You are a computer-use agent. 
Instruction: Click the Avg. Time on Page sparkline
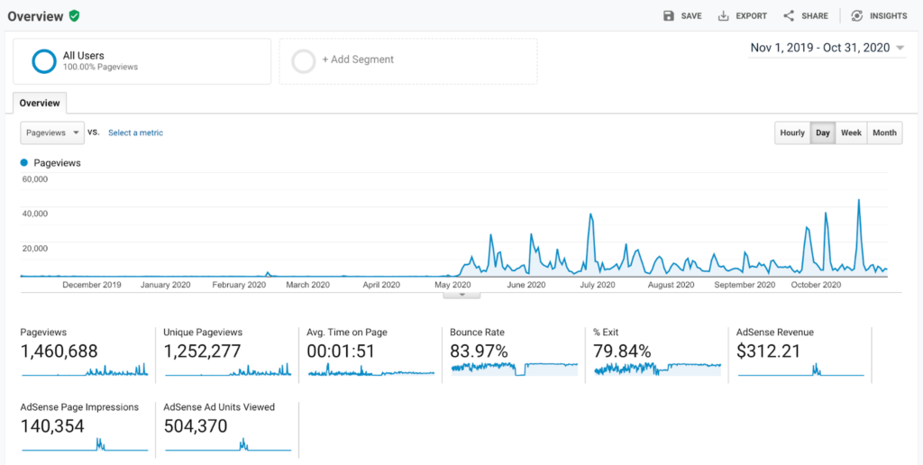[371, 370]
